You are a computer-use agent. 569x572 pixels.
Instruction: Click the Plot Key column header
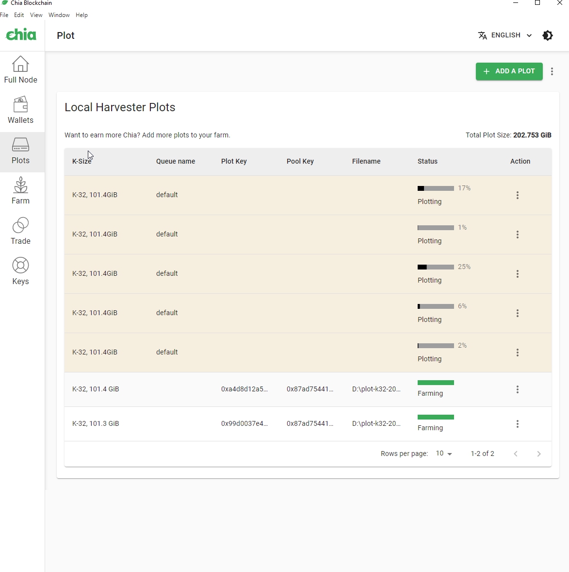(234, 161)
